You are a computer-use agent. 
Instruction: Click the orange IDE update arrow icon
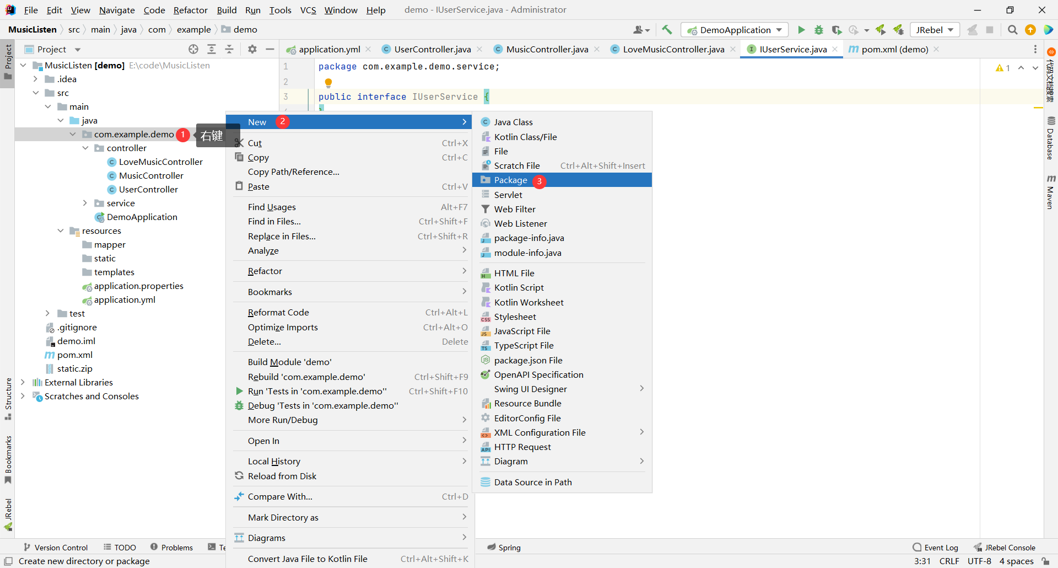pyautogui.click(x=1030, y=30)
